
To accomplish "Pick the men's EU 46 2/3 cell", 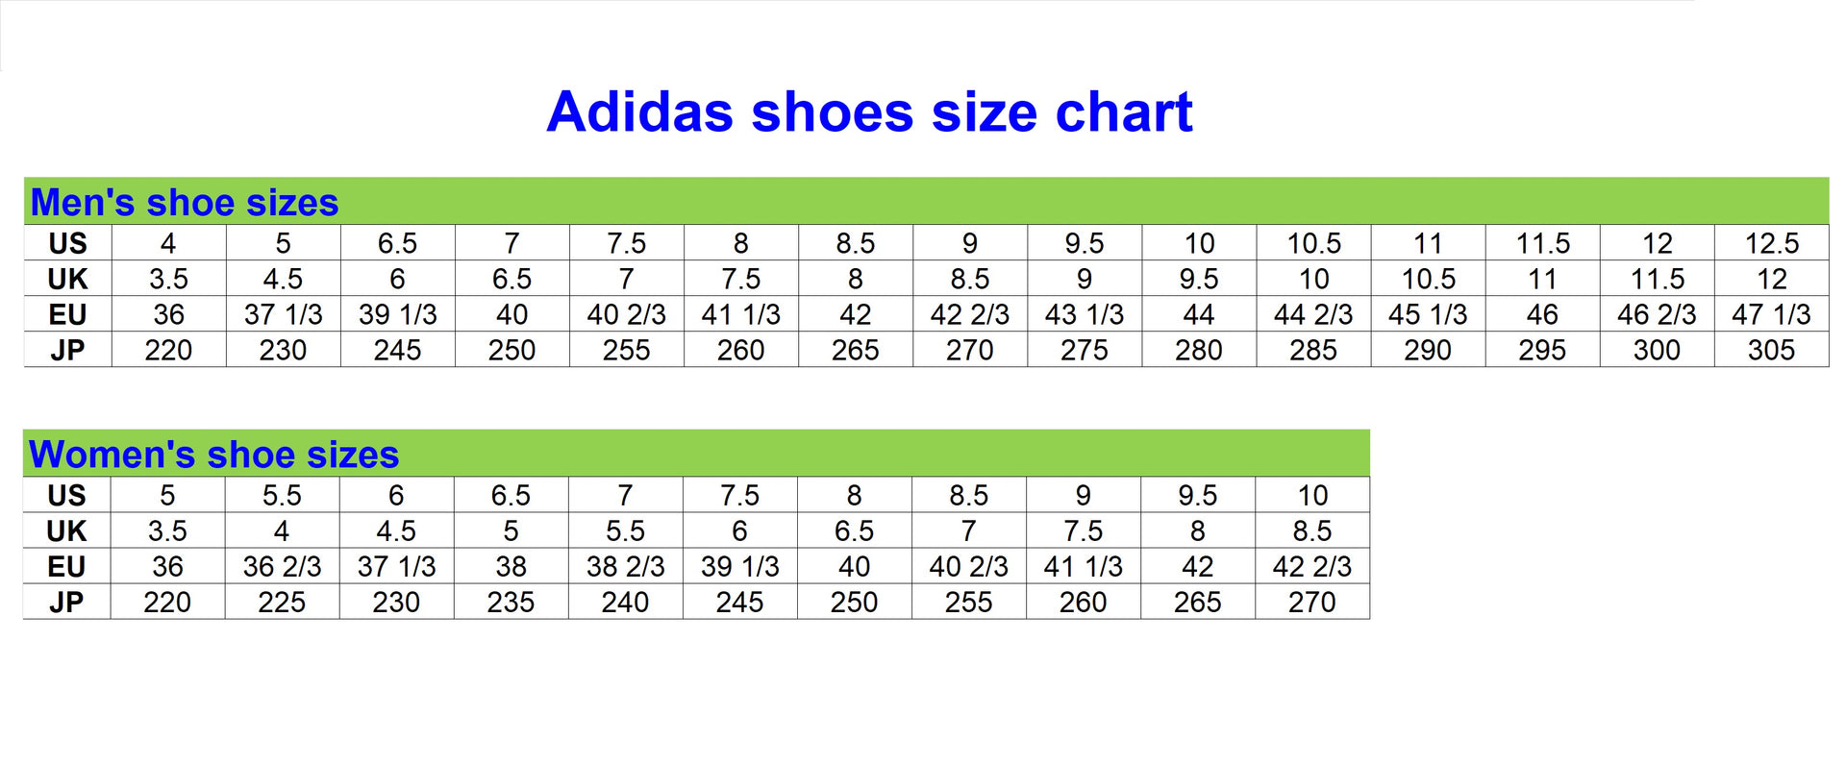I will coord(1657,314).
